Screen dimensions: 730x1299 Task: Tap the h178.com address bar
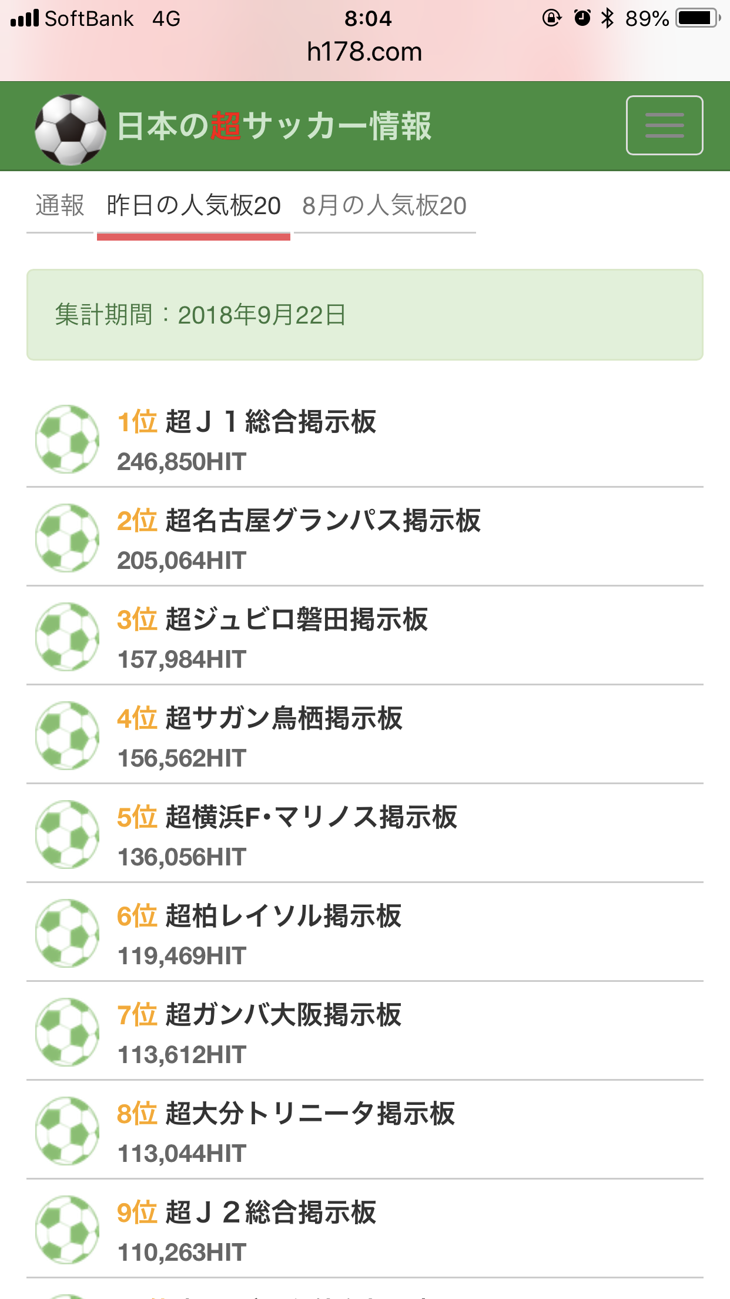tap(364, 52)
